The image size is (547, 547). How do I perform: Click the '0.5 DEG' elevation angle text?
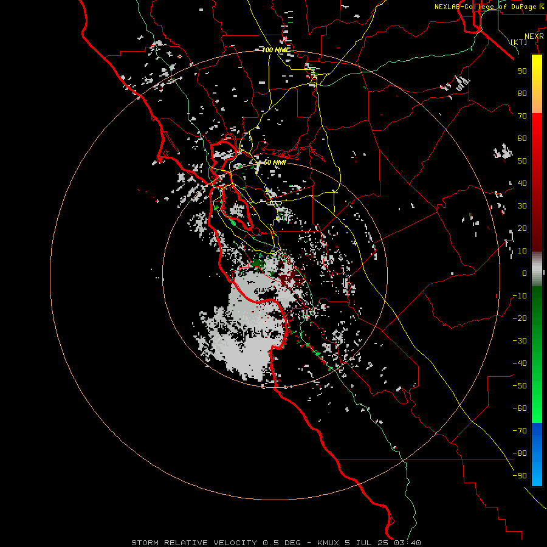[281, 543]
